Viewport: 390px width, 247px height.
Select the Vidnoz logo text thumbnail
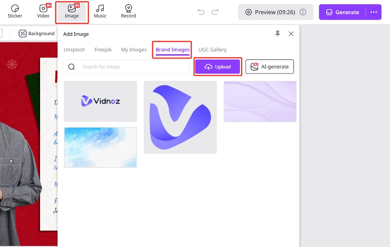point(100,101)
